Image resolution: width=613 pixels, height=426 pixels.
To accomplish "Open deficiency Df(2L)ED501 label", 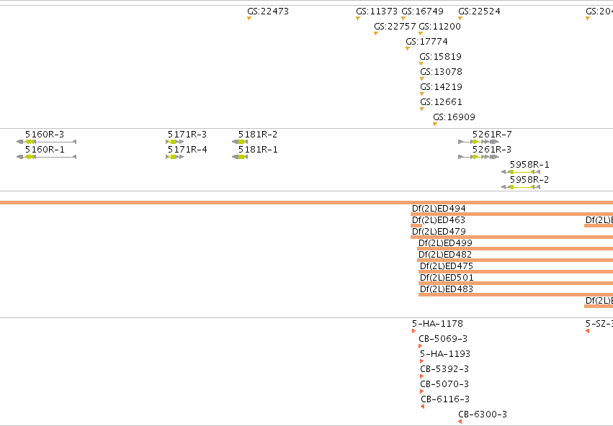I will [x=447, y=278].
